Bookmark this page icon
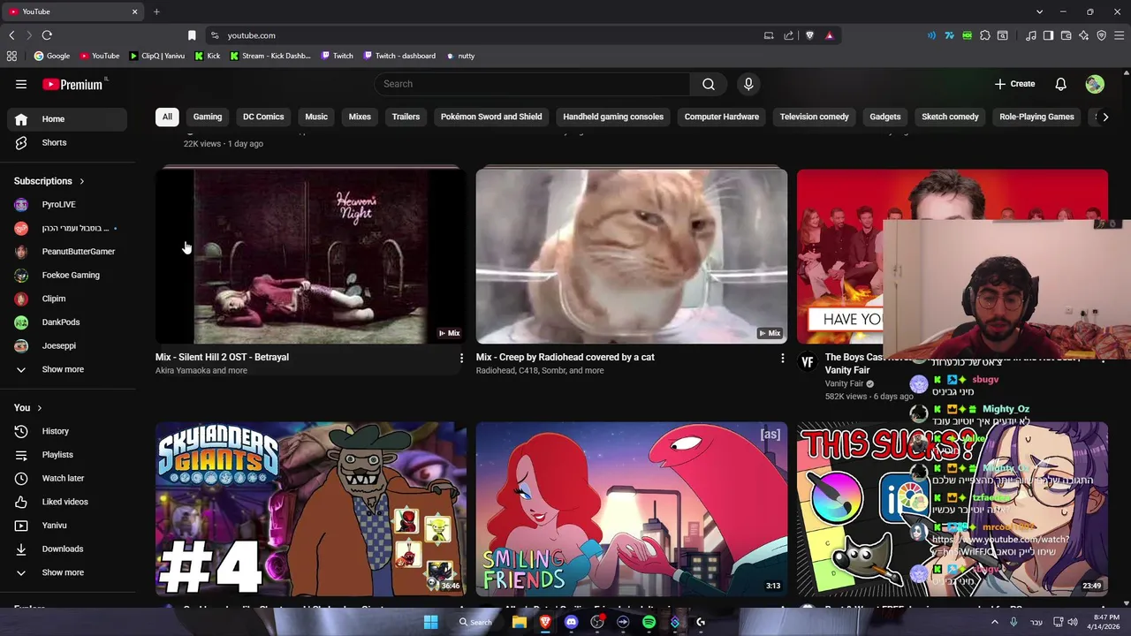This screenshot has width=1131, height=636. point(192,35)
